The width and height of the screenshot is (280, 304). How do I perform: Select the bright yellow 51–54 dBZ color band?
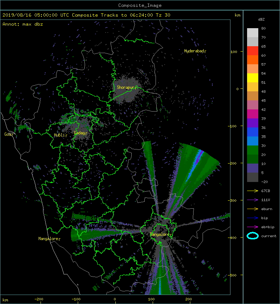[x=253, y=78]
